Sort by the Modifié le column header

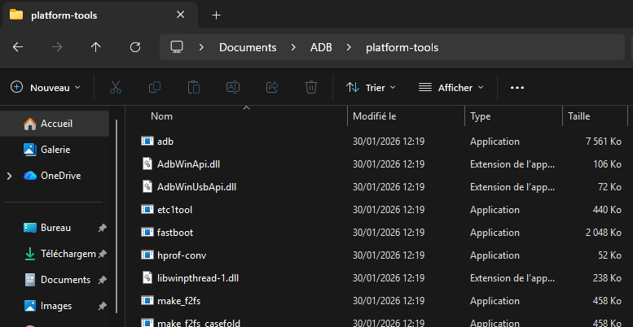[407, 116]
